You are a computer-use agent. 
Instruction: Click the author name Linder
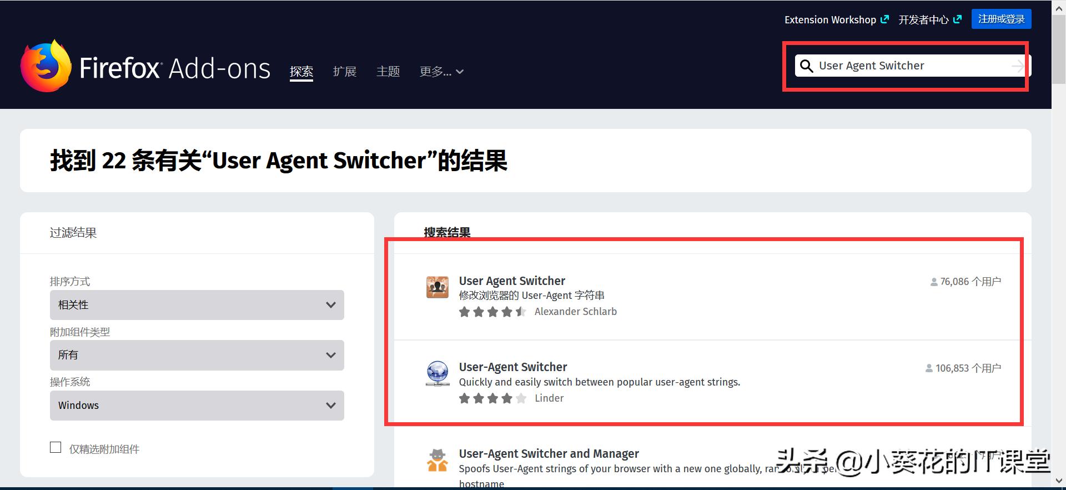click(x=549, y=398)
